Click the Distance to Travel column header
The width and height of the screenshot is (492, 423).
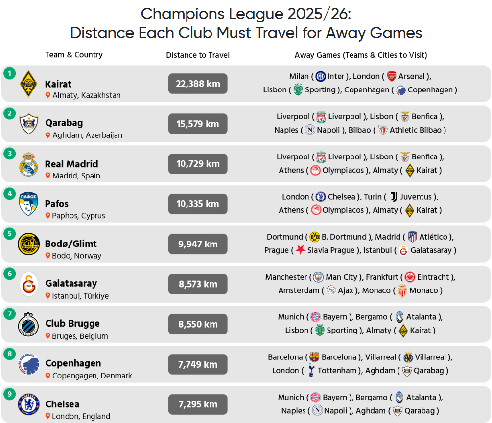[198, 55]
